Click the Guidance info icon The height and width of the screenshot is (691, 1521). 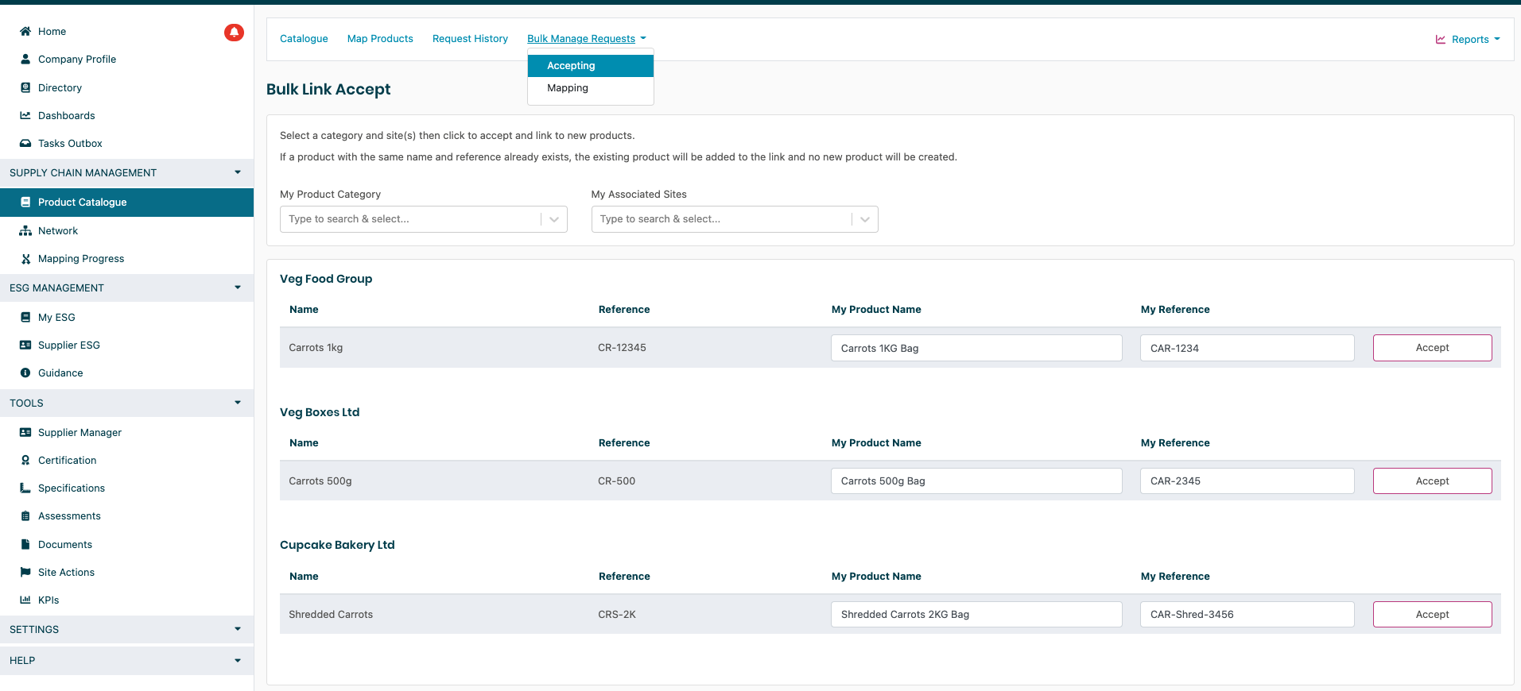(25, 373)
